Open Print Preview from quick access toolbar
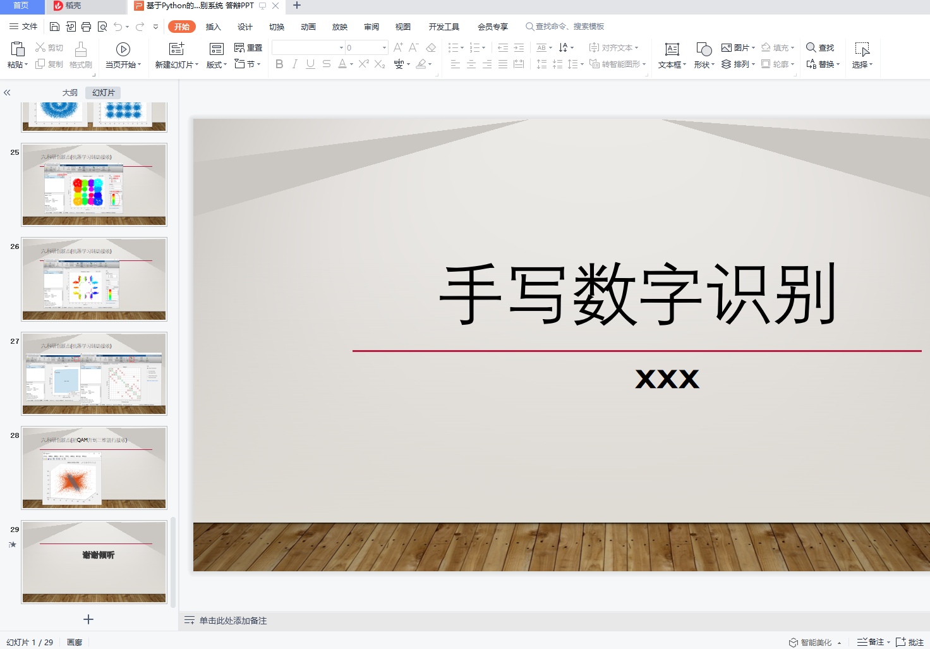The image size is (930, 649). click(102, 27)
